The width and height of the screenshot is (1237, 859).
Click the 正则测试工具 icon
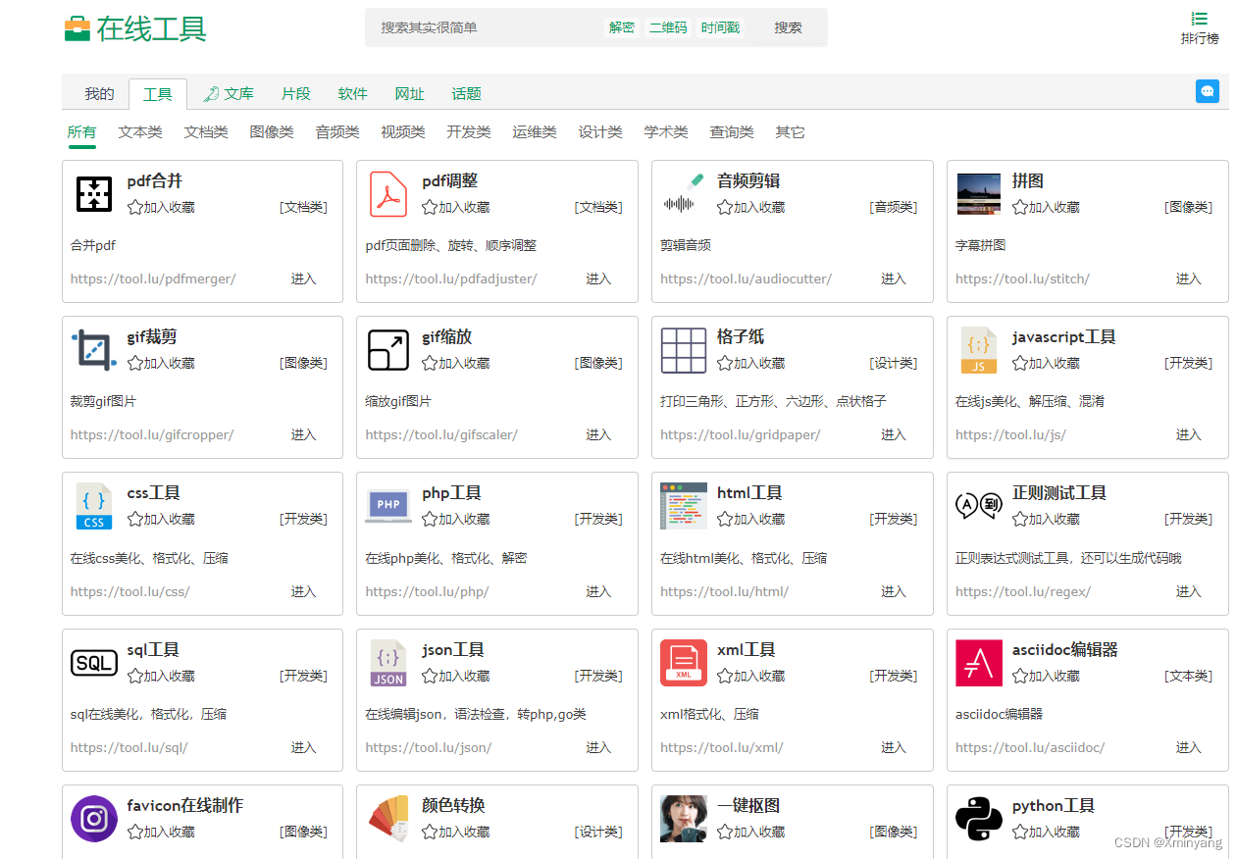pos(978,506)
